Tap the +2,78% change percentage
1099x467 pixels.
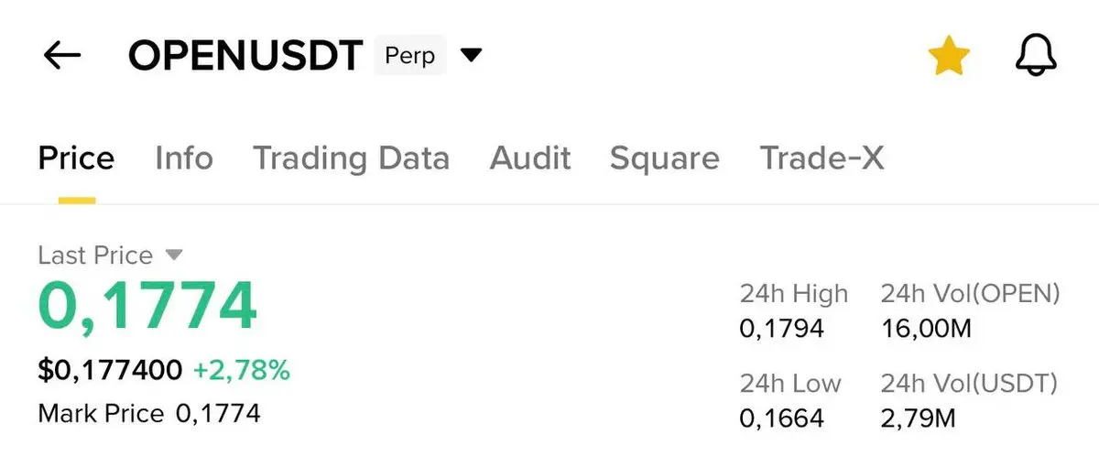point(242,370)
